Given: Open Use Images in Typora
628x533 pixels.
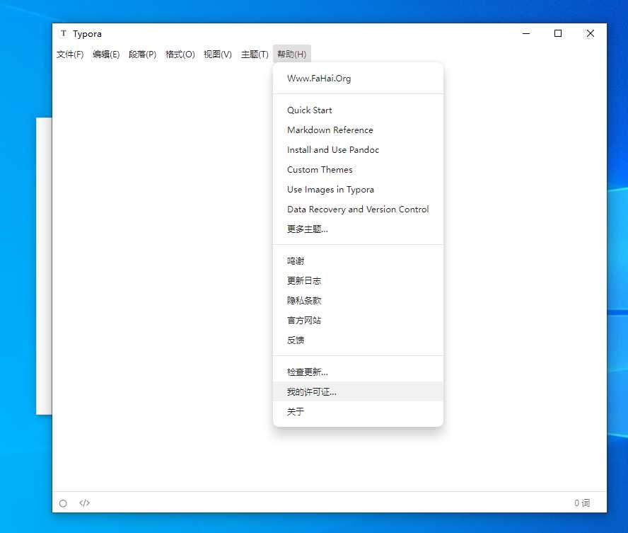Looking at the screenshot, I should (358, 190).
